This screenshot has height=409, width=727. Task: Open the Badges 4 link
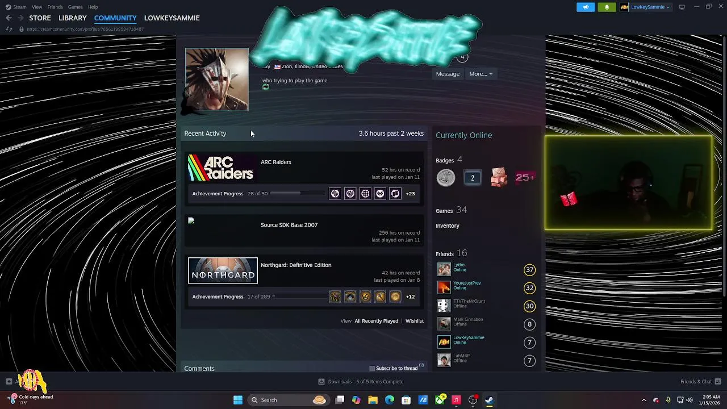449,160
